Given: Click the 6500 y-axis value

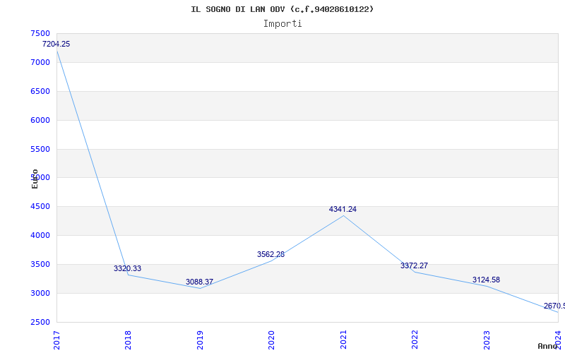Looking at the screenshot, I should (x=40, y=91).
